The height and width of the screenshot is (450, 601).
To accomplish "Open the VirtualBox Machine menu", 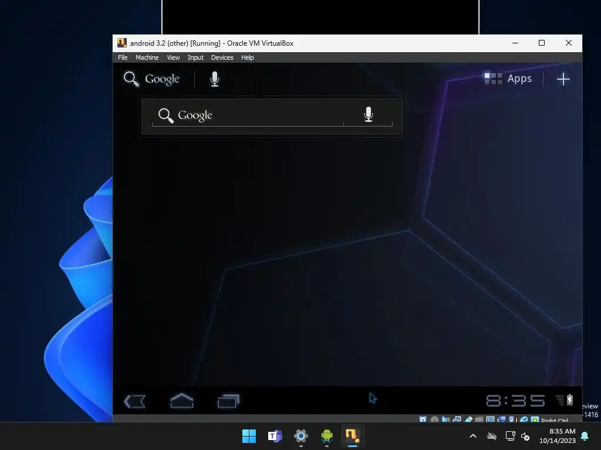I will pos(147,57).
